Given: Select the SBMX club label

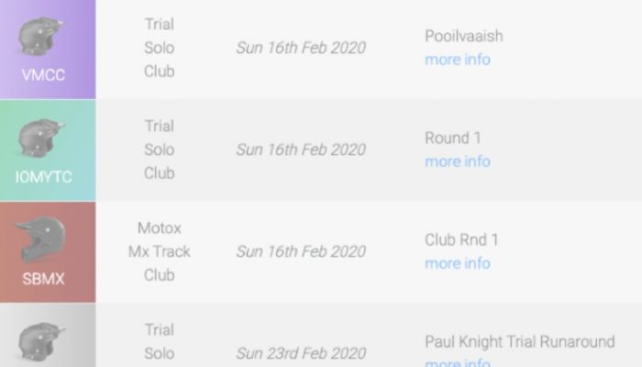Looking at the screenshot, I should (43, 279).
